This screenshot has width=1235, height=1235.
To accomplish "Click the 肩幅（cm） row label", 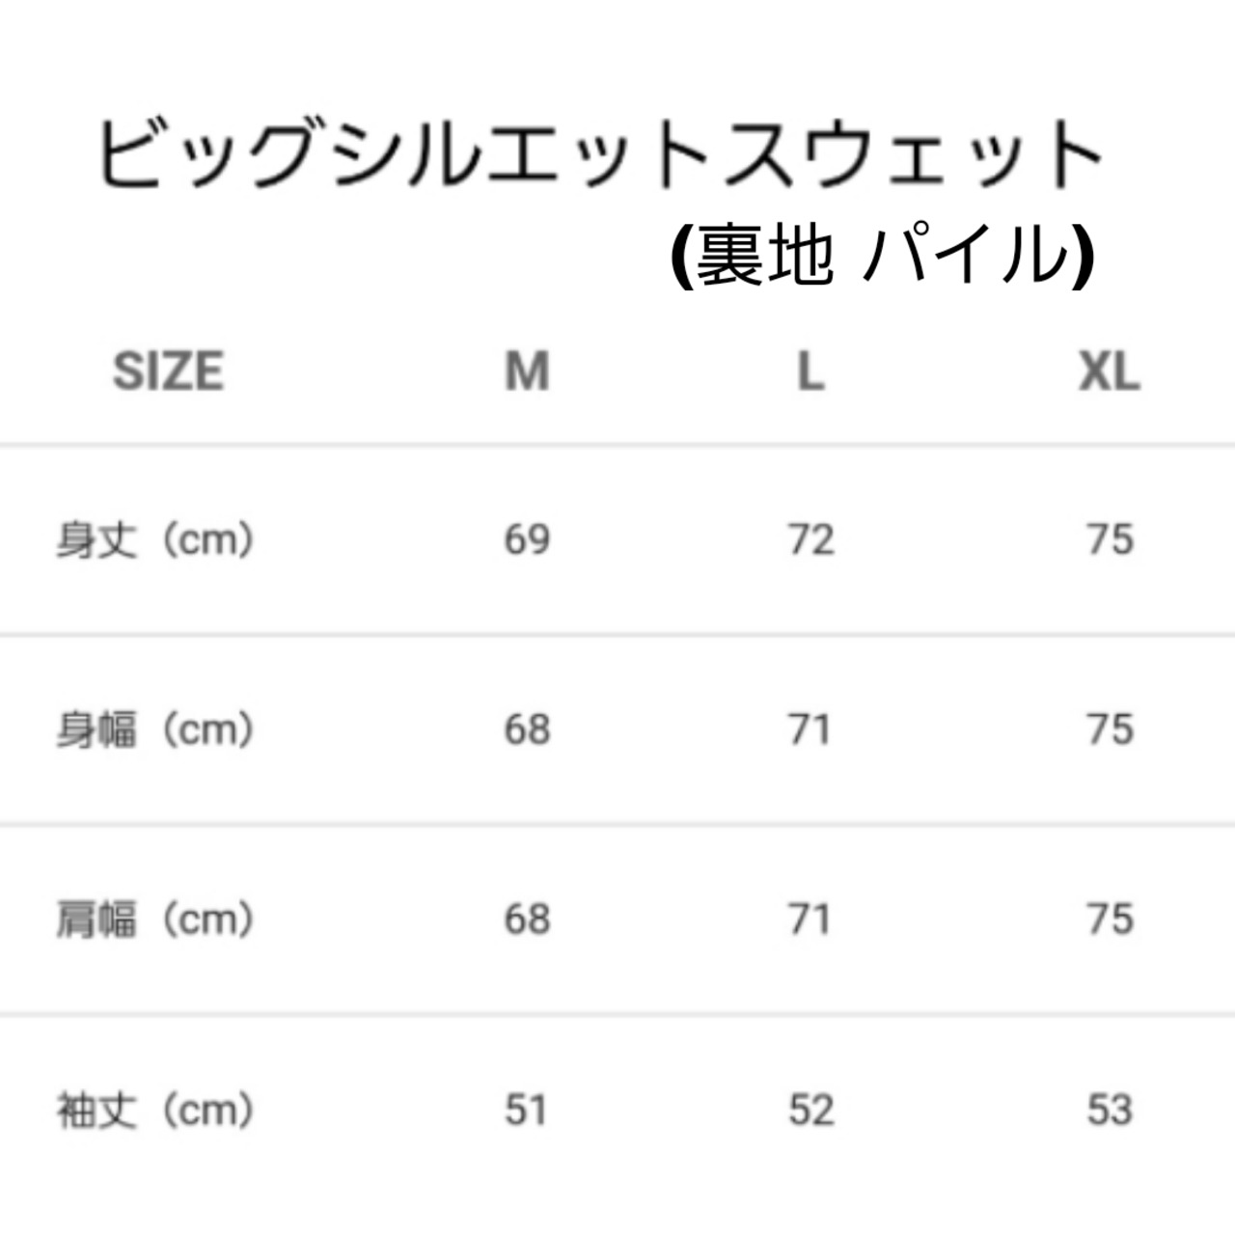I will coord(154,919).
